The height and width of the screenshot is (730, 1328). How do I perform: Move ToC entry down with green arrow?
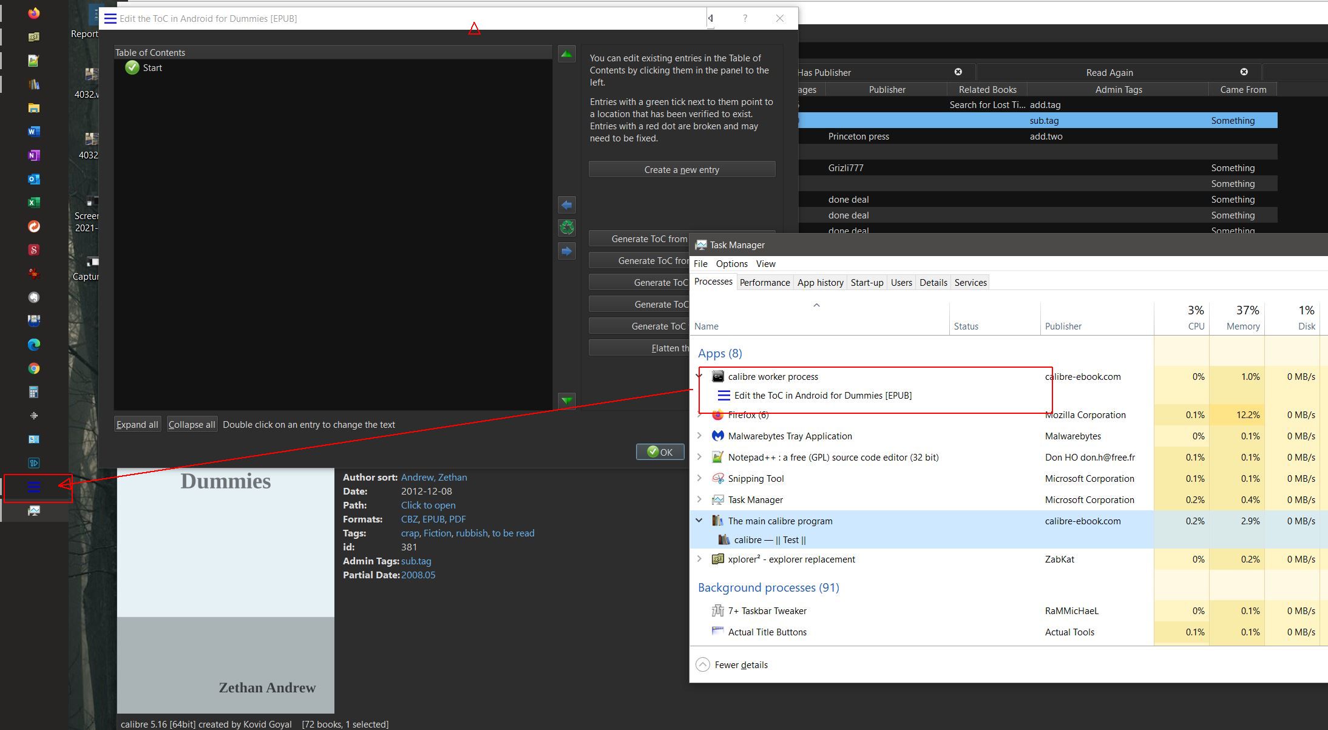(566, 400)
